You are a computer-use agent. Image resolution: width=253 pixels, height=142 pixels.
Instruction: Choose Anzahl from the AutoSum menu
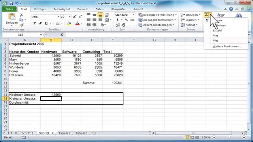pos(217,30)
